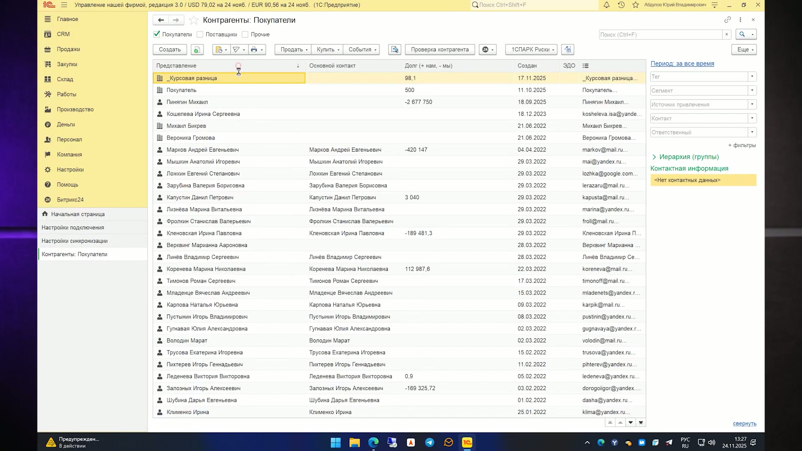Screen dimensions: 802x451
Task: Open the Продажи section
Action: point(68,49)
